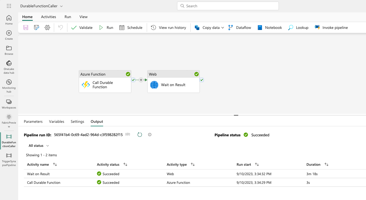Click View run history
366x200 pixels.
tap(168, 28)
